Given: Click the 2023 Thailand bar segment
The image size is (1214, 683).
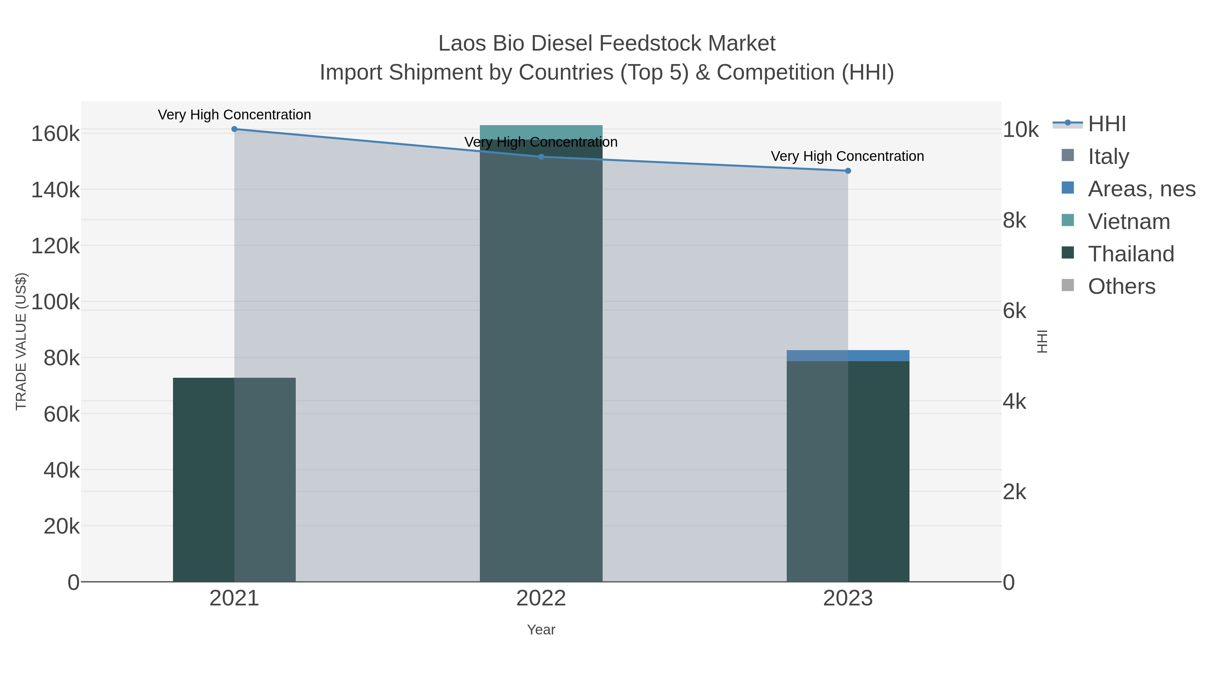Looking at the screenshot, I should [848, 472].
